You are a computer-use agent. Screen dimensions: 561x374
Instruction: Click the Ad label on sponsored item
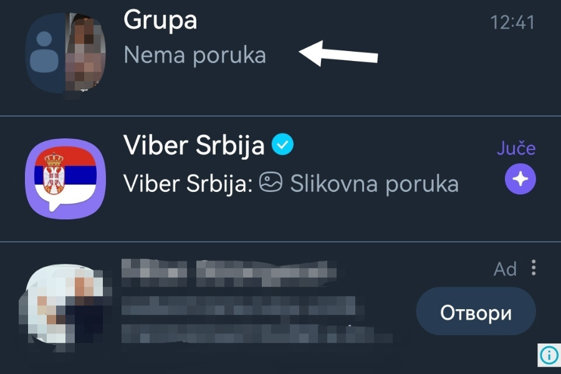pos(505,269)
